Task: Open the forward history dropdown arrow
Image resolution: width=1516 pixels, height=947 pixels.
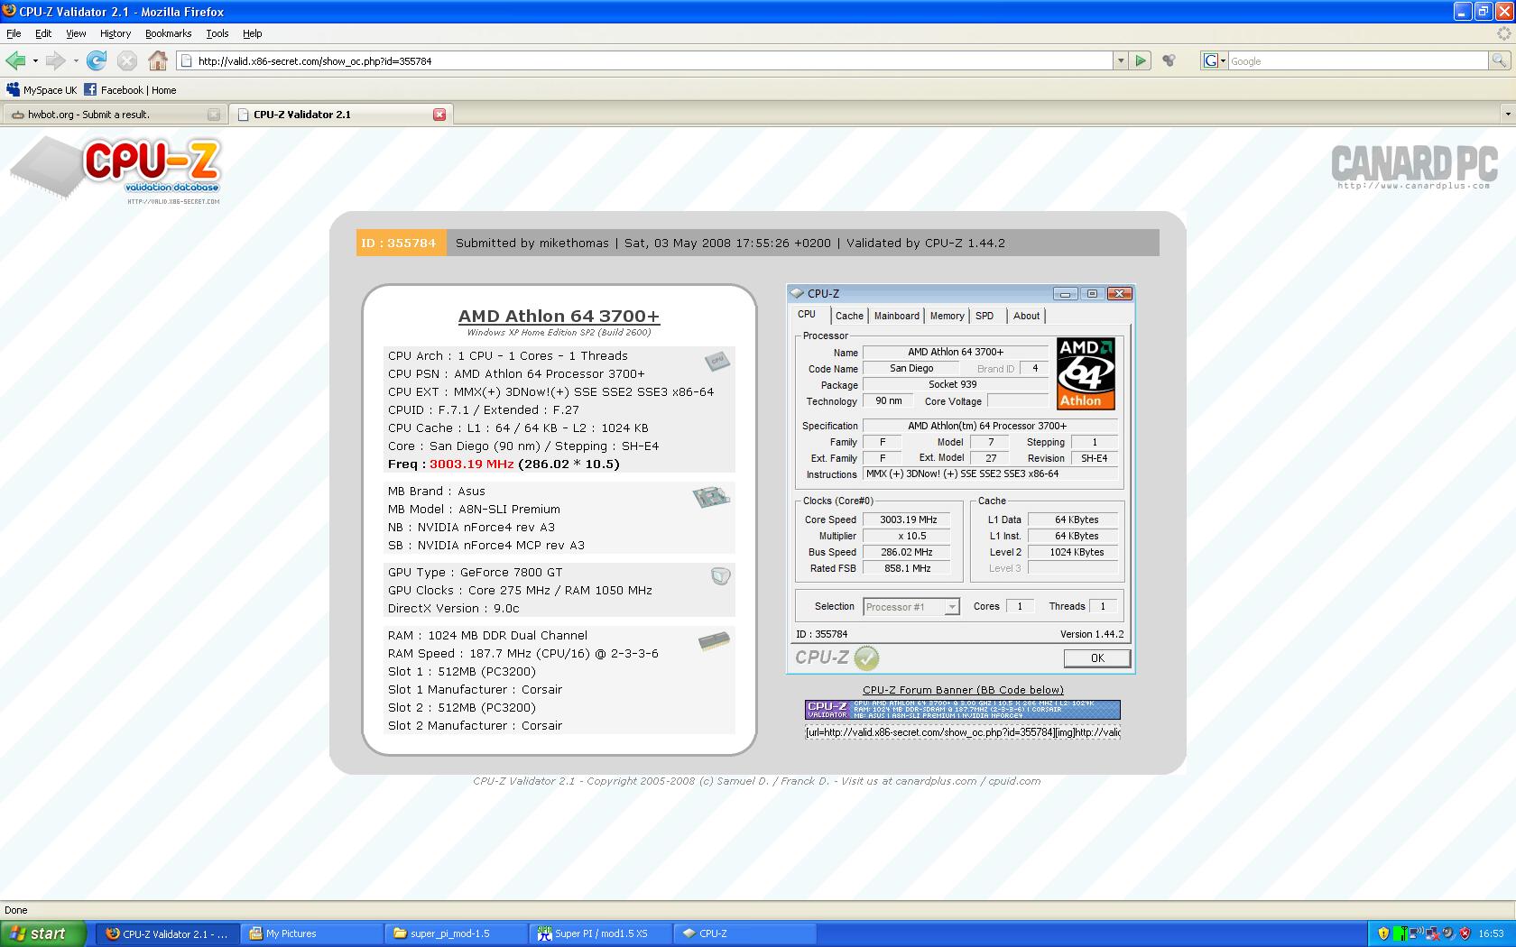Action: (76, 60)
